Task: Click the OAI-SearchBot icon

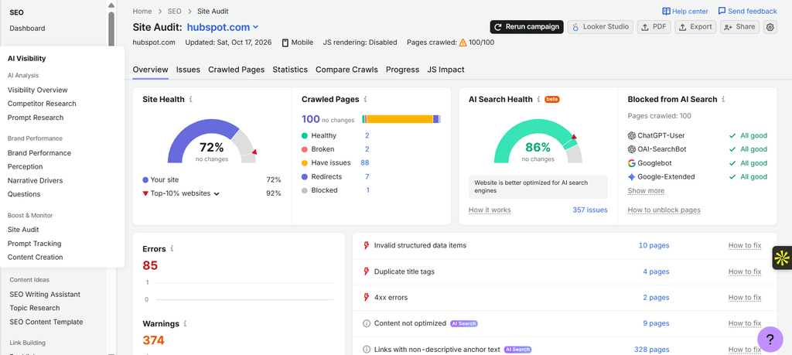Action: (631, 149)
